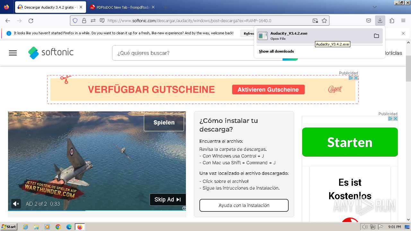Open the list all tabs dropdown arrow
The height and width of the screenshot is (231, 411).
[374, 7]
